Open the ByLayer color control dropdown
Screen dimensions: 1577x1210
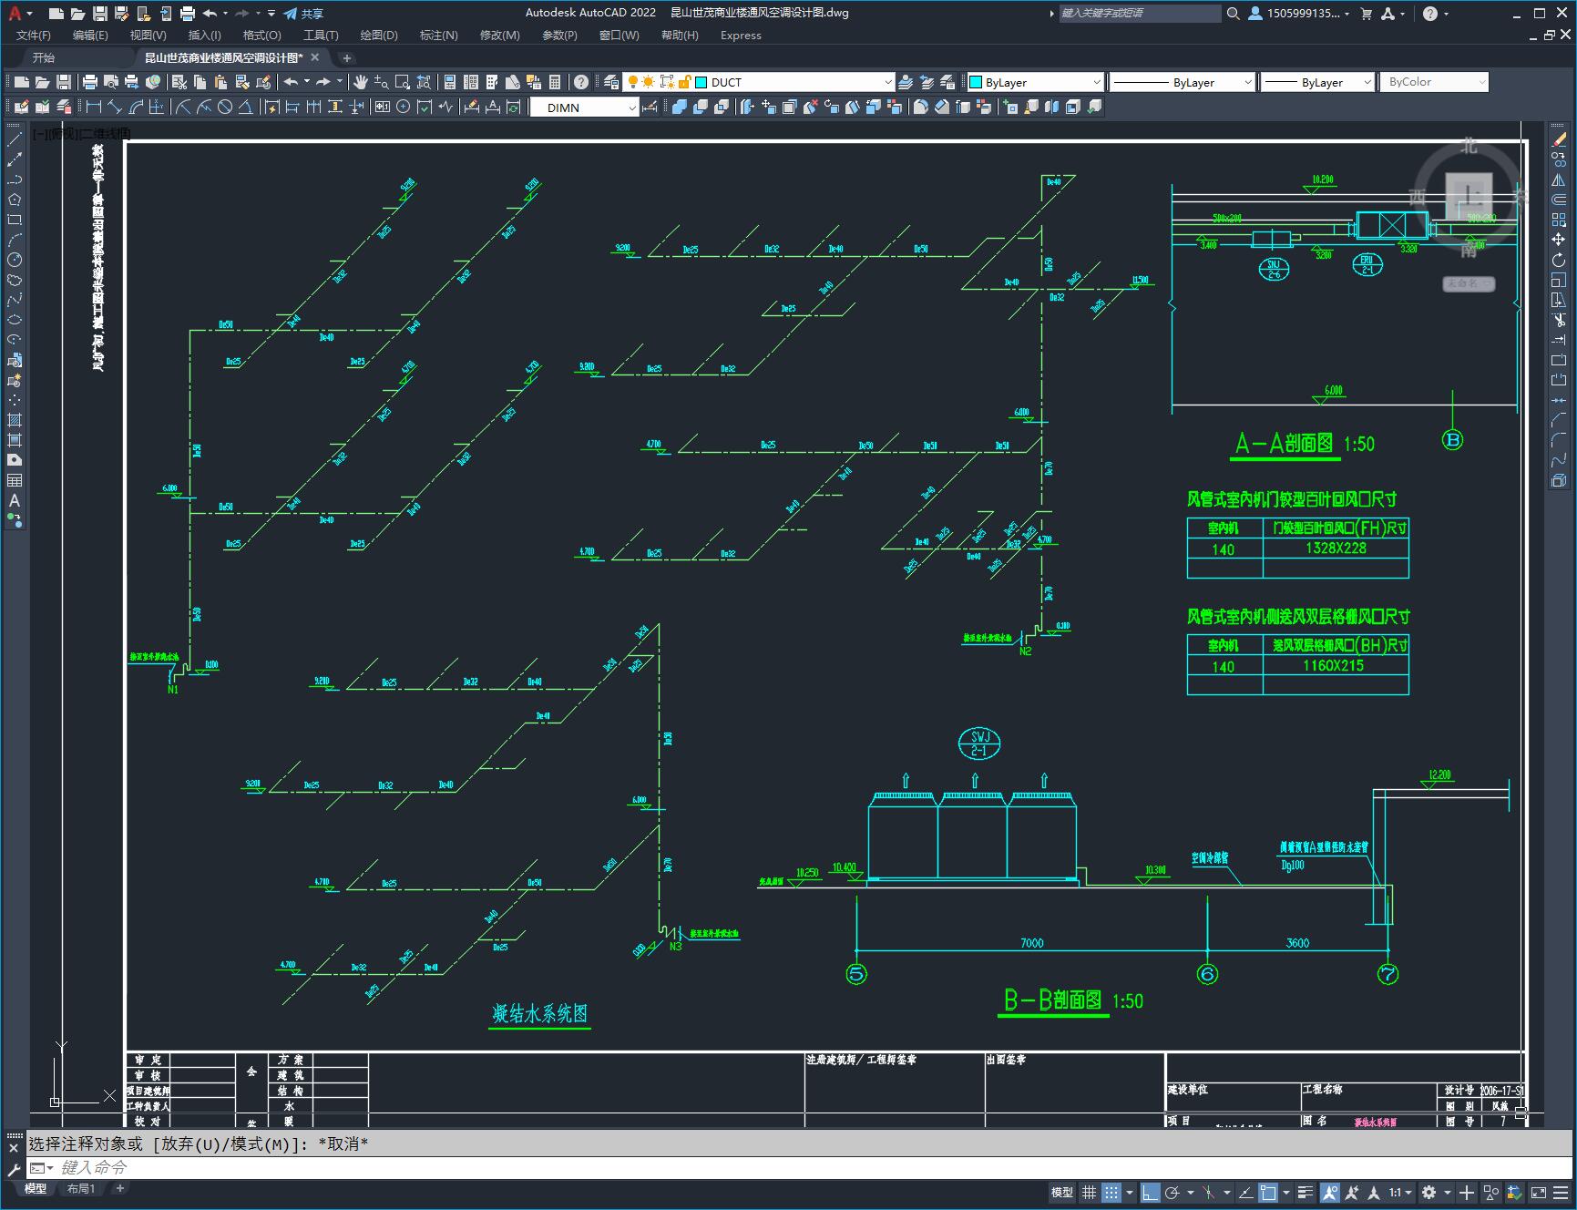coord(1097,82)
